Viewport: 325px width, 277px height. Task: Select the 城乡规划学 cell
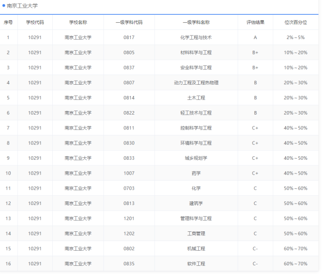pos(196,158)
